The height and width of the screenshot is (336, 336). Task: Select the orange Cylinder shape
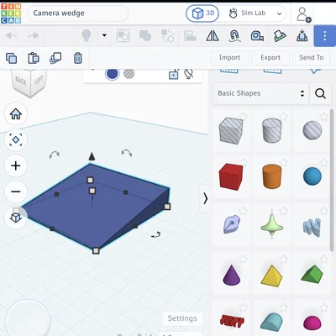point(271,176)
